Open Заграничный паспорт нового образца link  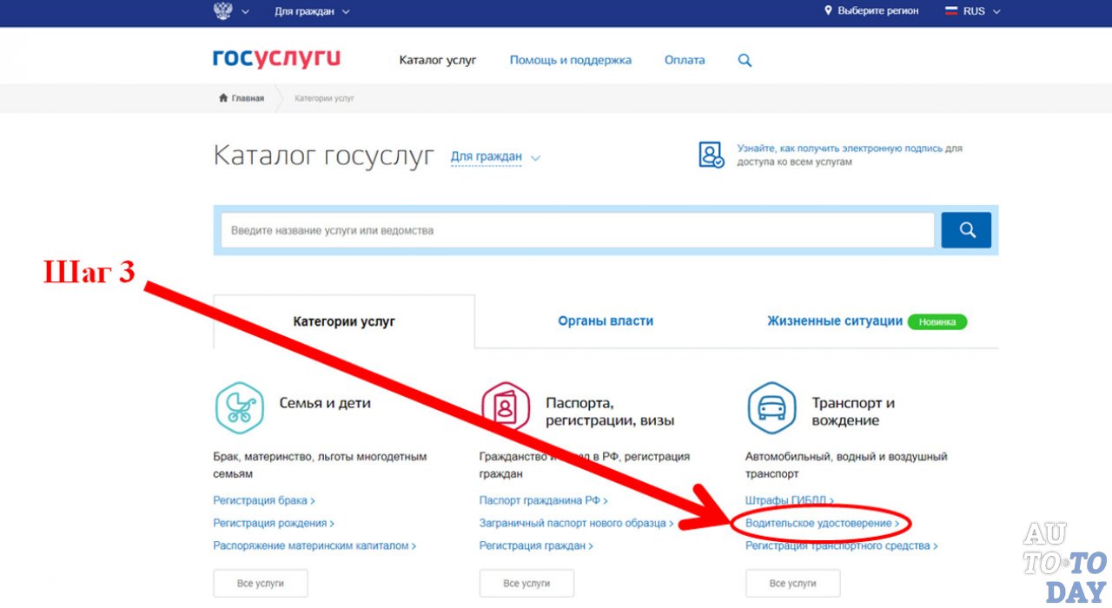tap(576, 523)
